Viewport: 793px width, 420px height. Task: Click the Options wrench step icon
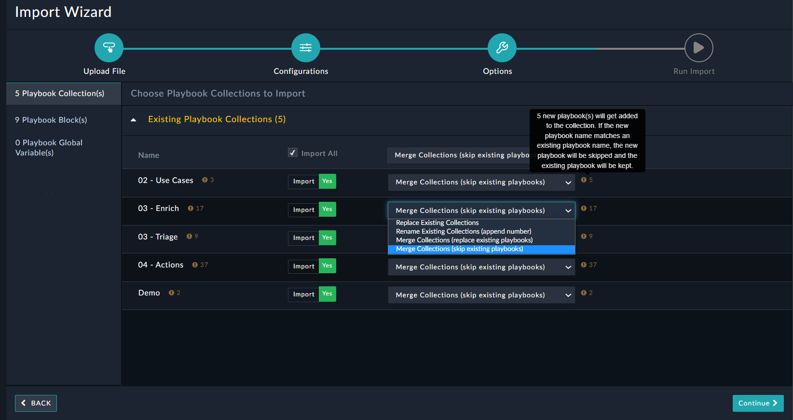(502, 48)
